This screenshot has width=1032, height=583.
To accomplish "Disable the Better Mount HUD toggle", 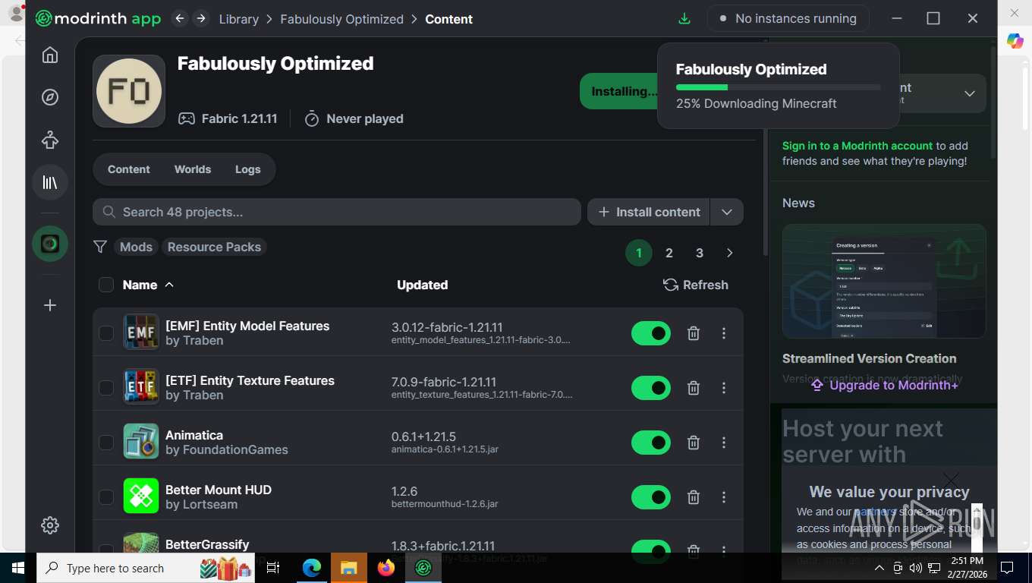I will 651,497.
